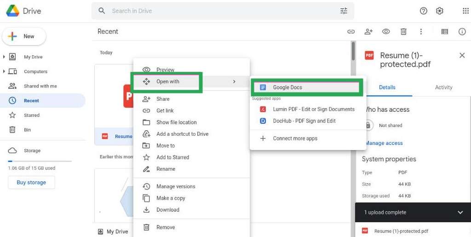Expand the Computers tree arrow
Image resolution: width=471 pixels, height=237 pixels.
pyautogui.click(x=4, y=71)
